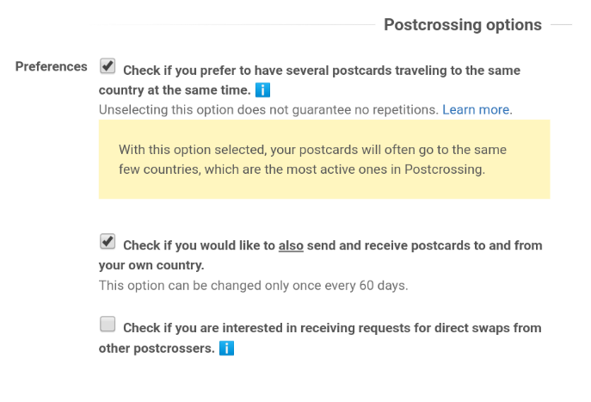Click the Postcrossing options heading
Screen dimensions: 591x402
(463, 25)
